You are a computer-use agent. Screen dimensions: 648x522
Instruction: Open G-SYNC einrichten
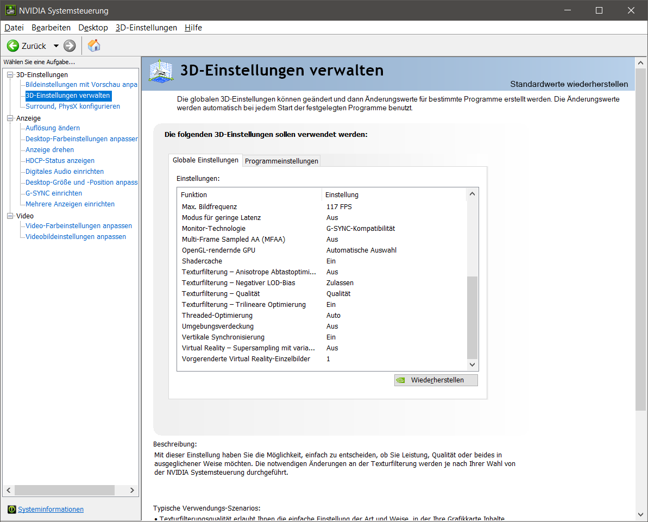[x=54, y=193]
